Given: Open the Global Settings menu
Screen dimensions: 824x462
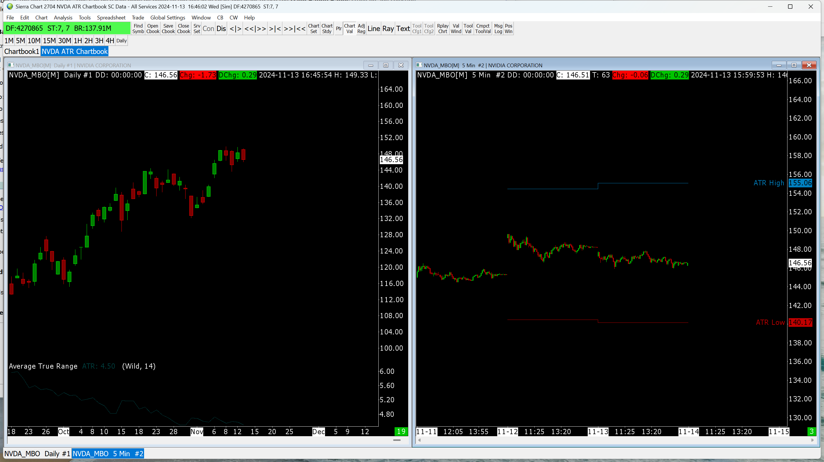Looking at the screenshot, I should 168,18.
